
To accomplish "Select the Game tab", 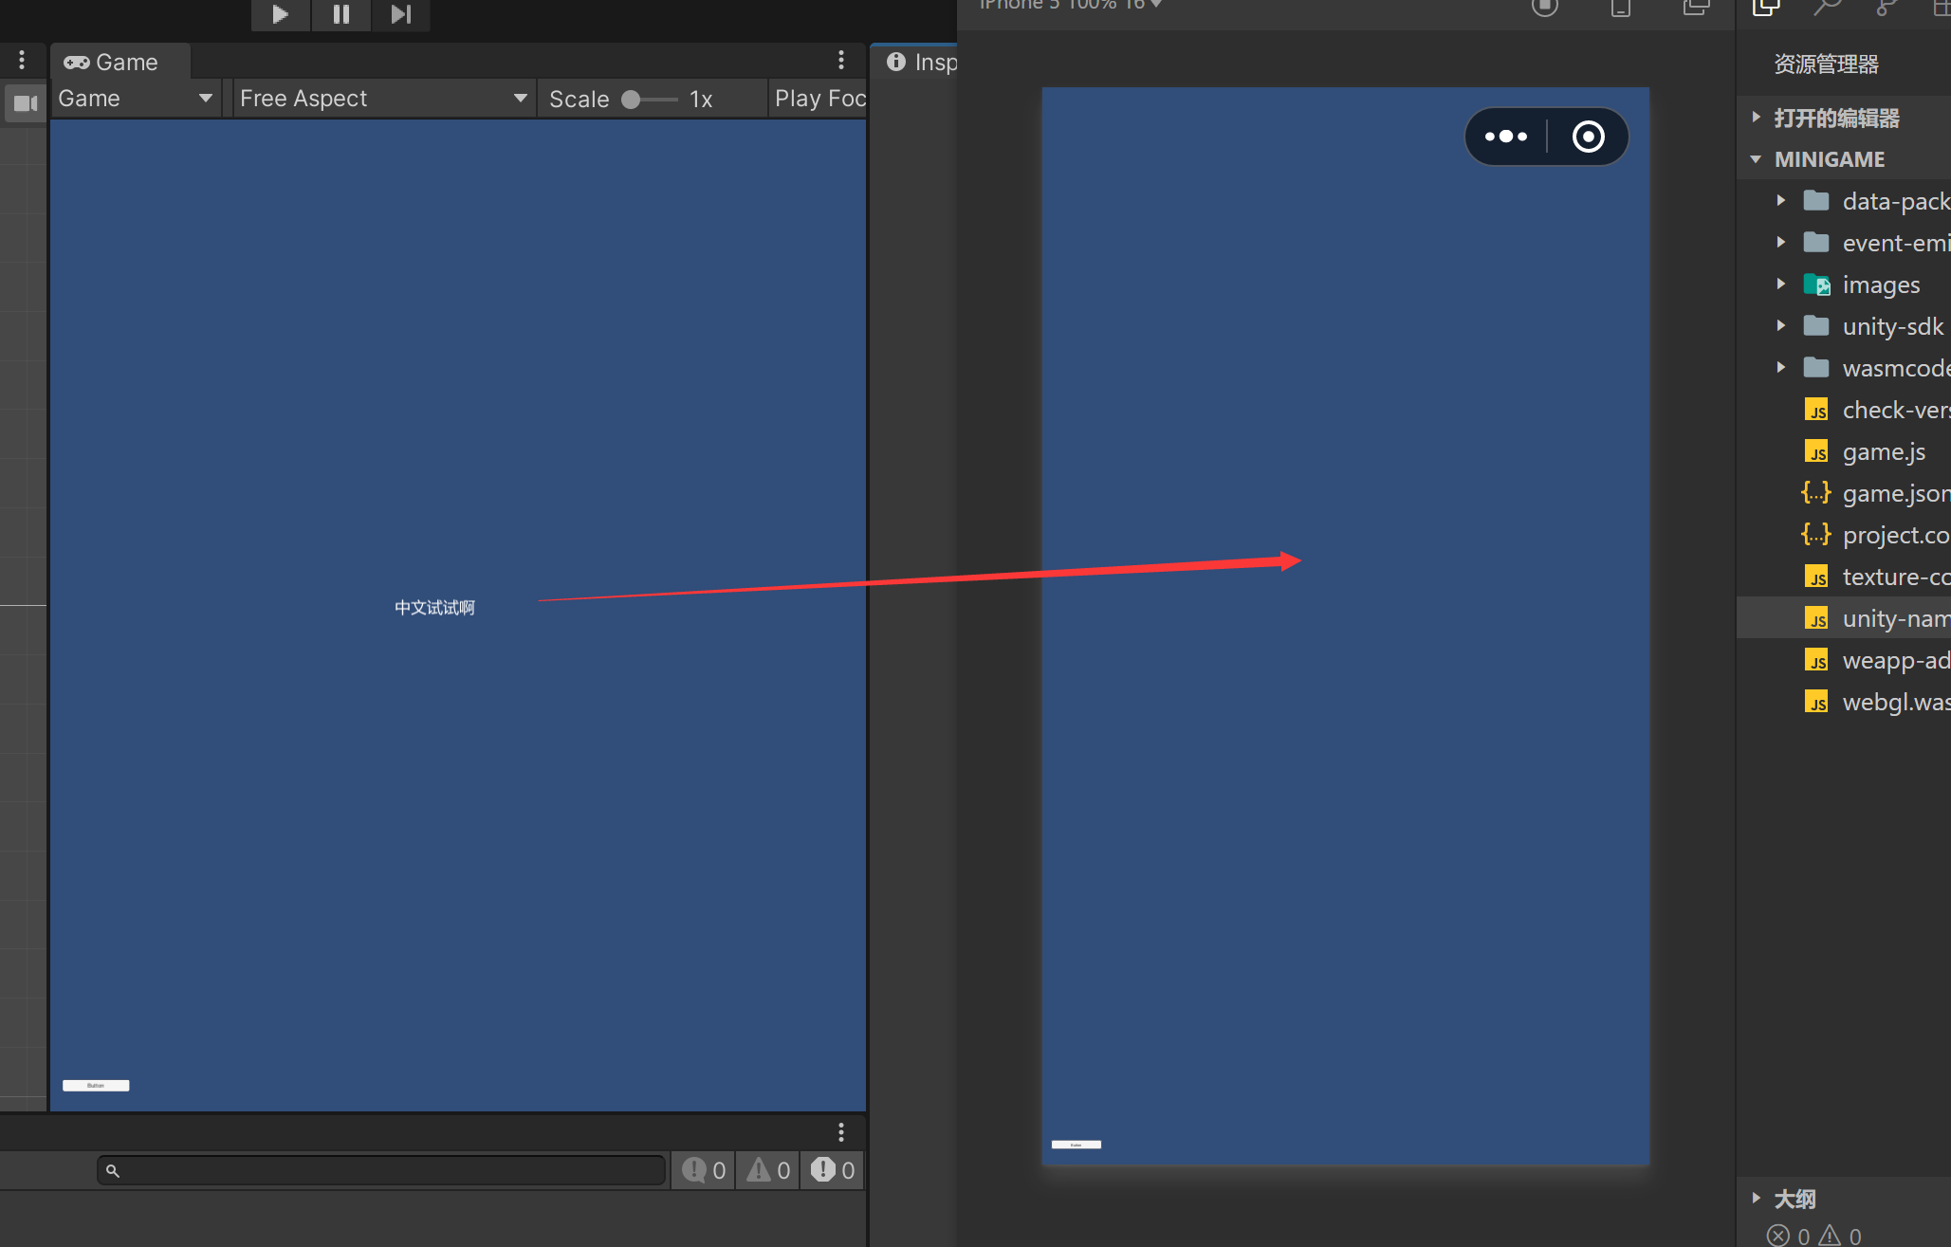I will pos(112,63).
